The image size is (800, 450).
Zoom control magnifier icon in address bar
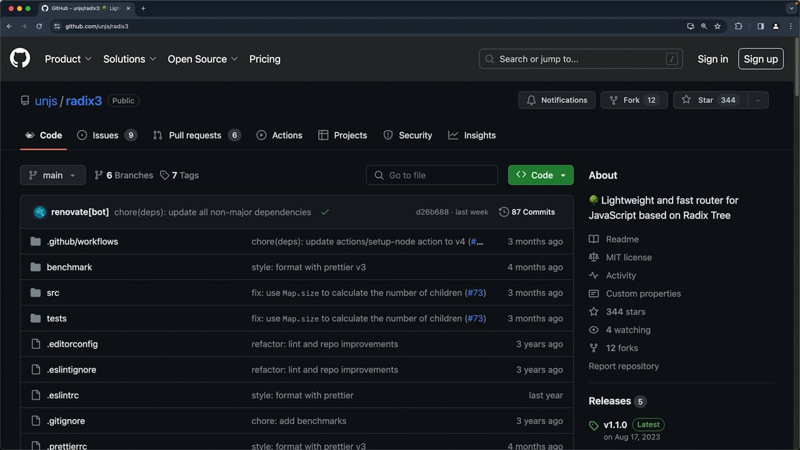click(x=704, y=26)
